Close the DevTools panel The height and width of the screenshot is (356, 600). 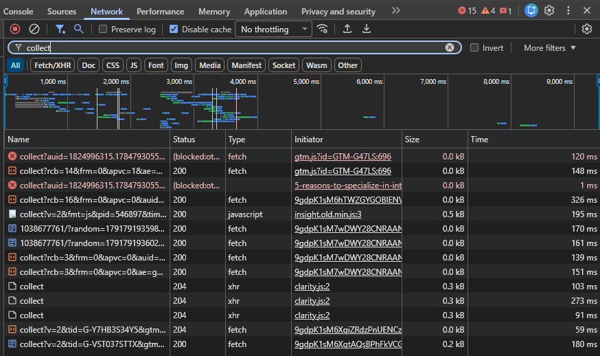(x=586, y=10)
